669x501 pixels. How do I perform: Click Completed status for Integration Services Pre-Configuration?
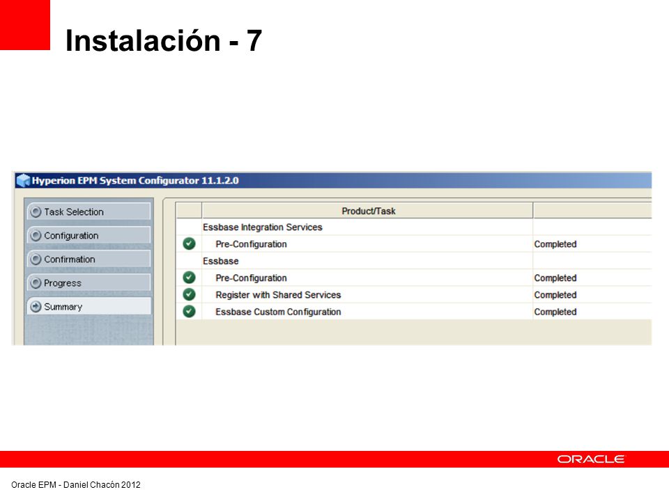(x=555, y=244)
